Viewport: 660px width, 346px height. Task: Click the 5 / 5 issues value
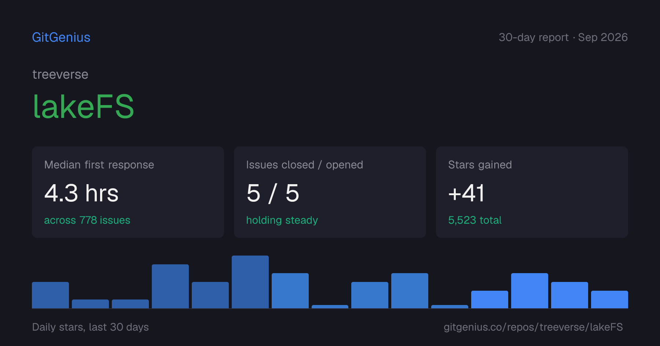(x=273, y=193)
